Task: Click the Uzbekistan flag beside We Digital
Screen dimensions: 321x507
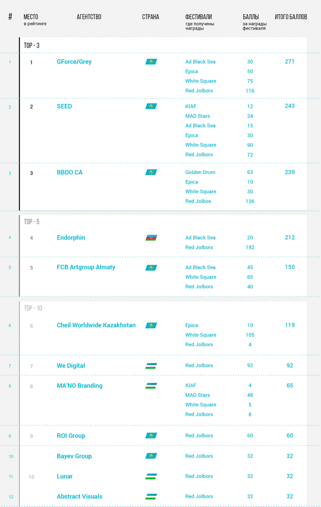Action: click(151, 366)
